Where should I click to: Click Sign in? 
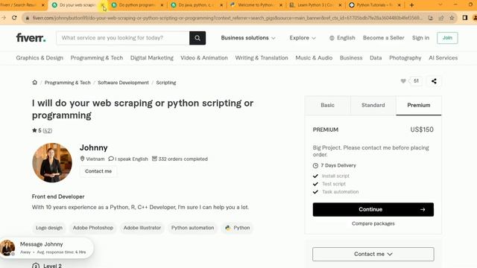(x=420, y=38)
